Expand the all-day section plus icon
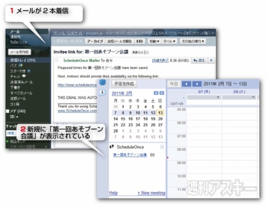 184,97
